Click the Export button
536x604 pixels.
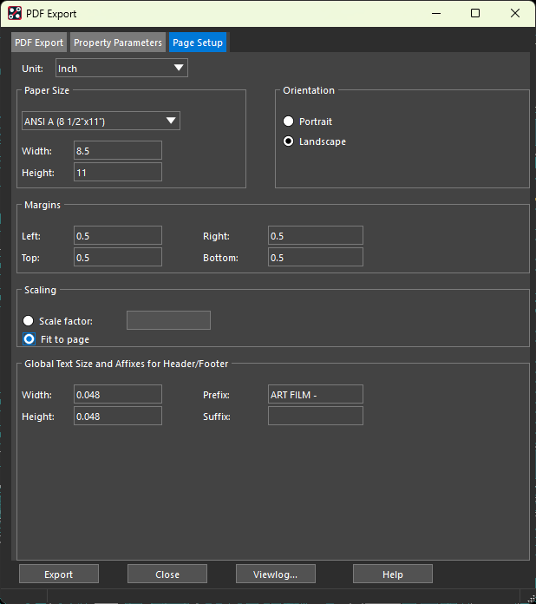(59, 574)
